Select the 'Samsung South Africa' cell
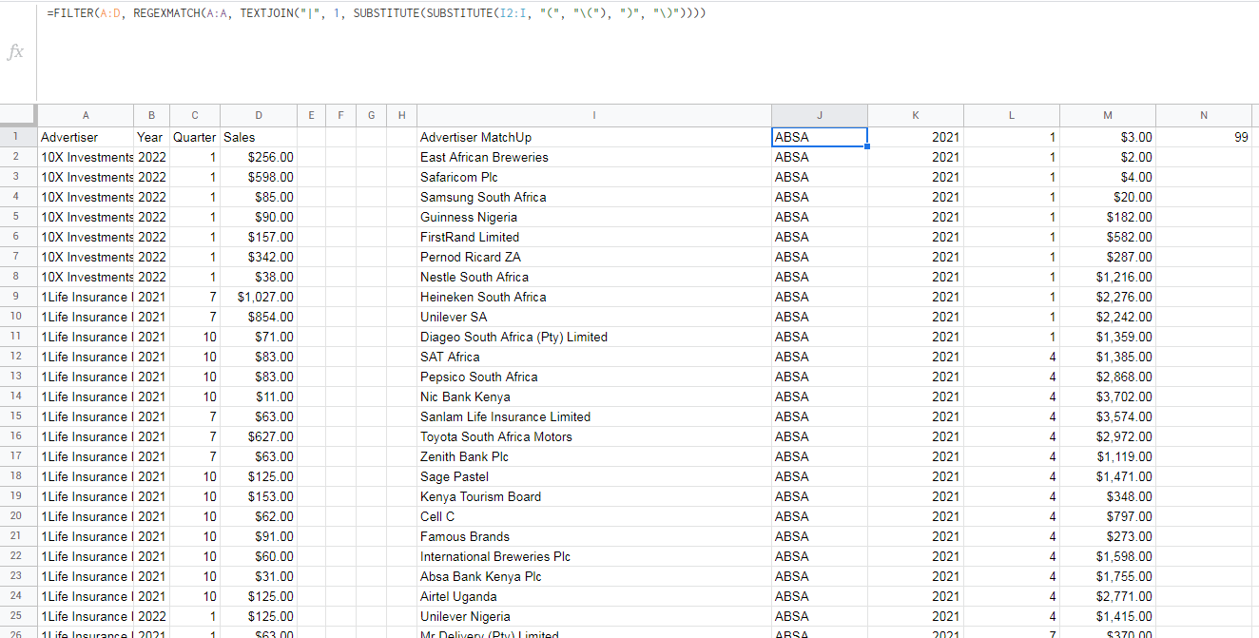 pos(594,197)
